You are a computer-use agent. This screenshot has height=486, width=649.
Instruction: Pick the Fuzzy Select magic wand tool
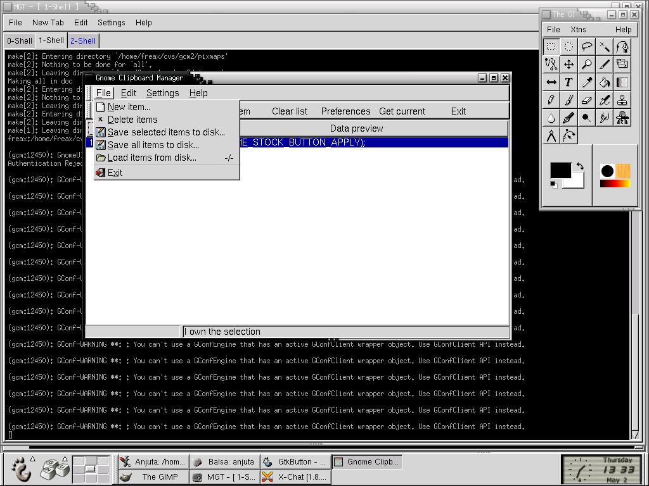[604, 46]
